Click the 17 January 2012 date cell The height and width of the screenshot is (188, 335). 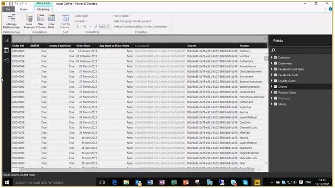click(87, 51)
